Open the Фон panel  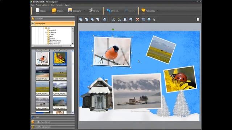click(x=53, y=117)
